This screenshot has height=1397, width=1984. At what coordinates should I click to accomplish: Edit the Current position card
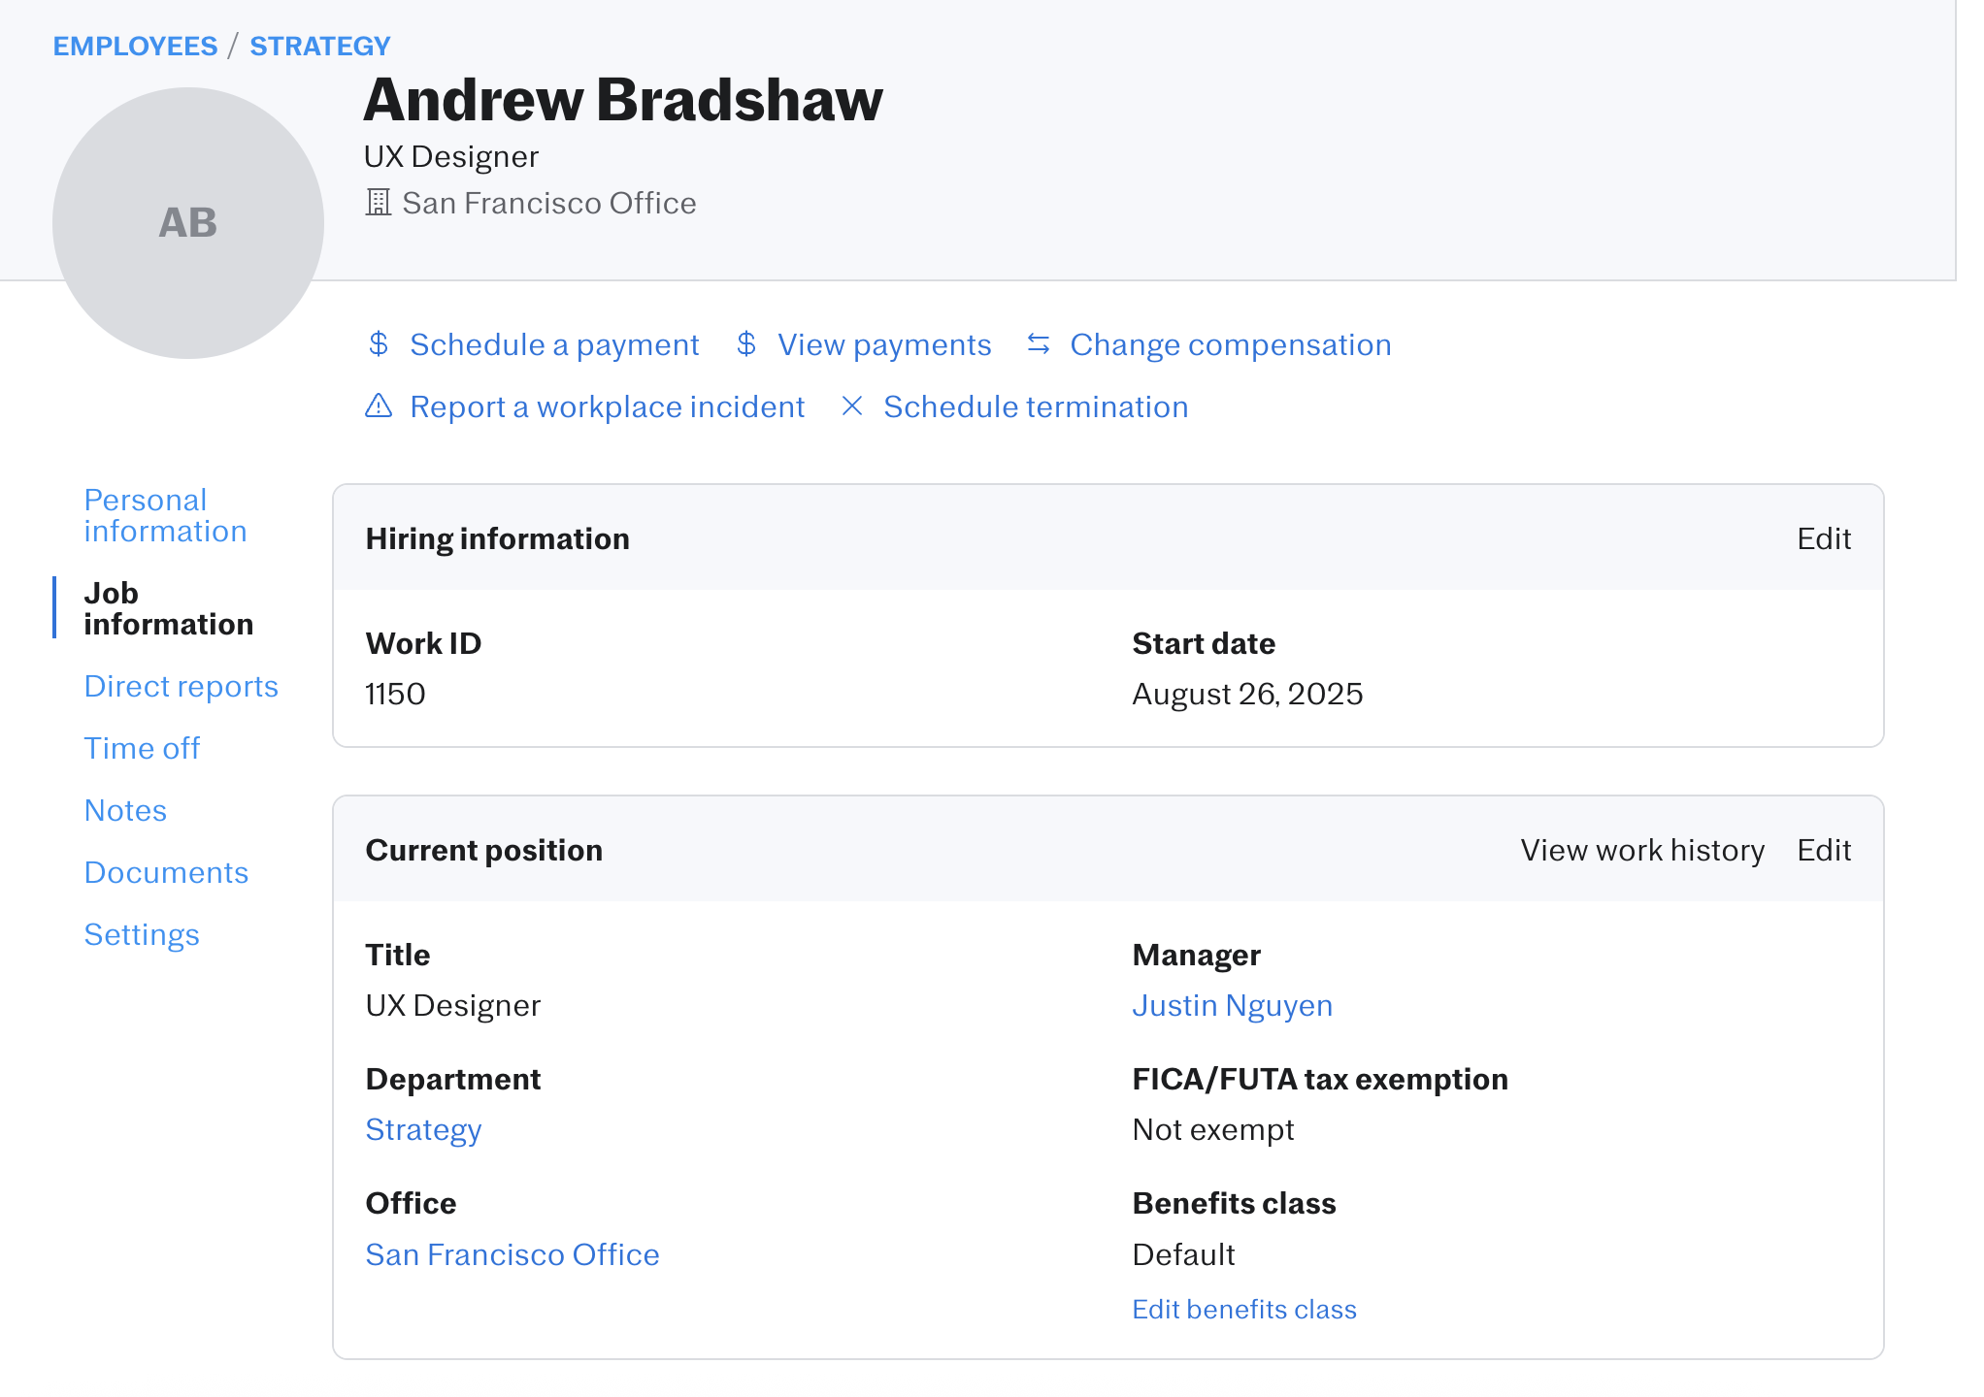pos(1823,850)
